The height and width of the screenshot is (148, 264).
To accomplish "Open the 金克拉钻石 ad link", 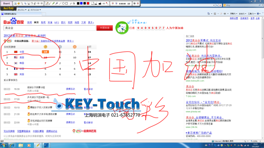I will pyautogui.click(x=203, y=102).
